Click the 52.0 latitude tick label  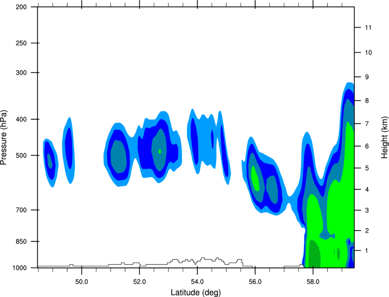click(140, 282)
